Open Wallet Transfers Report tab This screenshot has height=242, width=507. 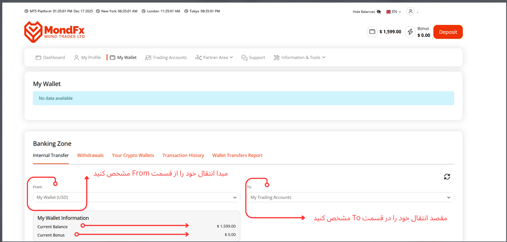pos(237,155)
